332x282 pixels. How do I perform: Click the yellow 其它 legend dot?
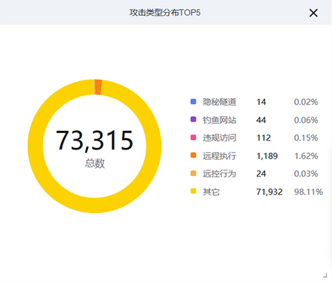193,191
